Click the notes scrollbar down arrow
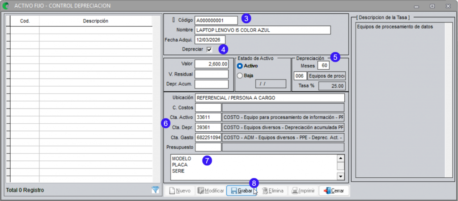This screenshot has height=201, width=458. tap(340, 176)
